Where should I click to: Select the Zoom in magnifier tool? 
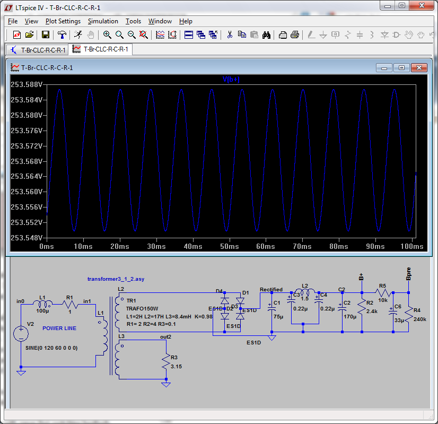pyautogui.click(x=106, y=35)
